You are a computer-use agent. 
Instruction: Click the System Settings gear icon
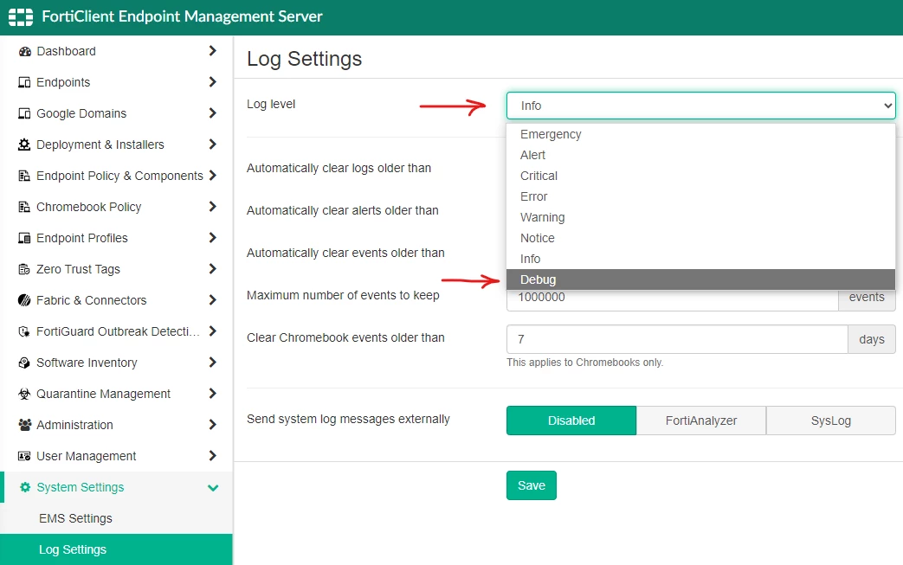(x=25, y=487)
